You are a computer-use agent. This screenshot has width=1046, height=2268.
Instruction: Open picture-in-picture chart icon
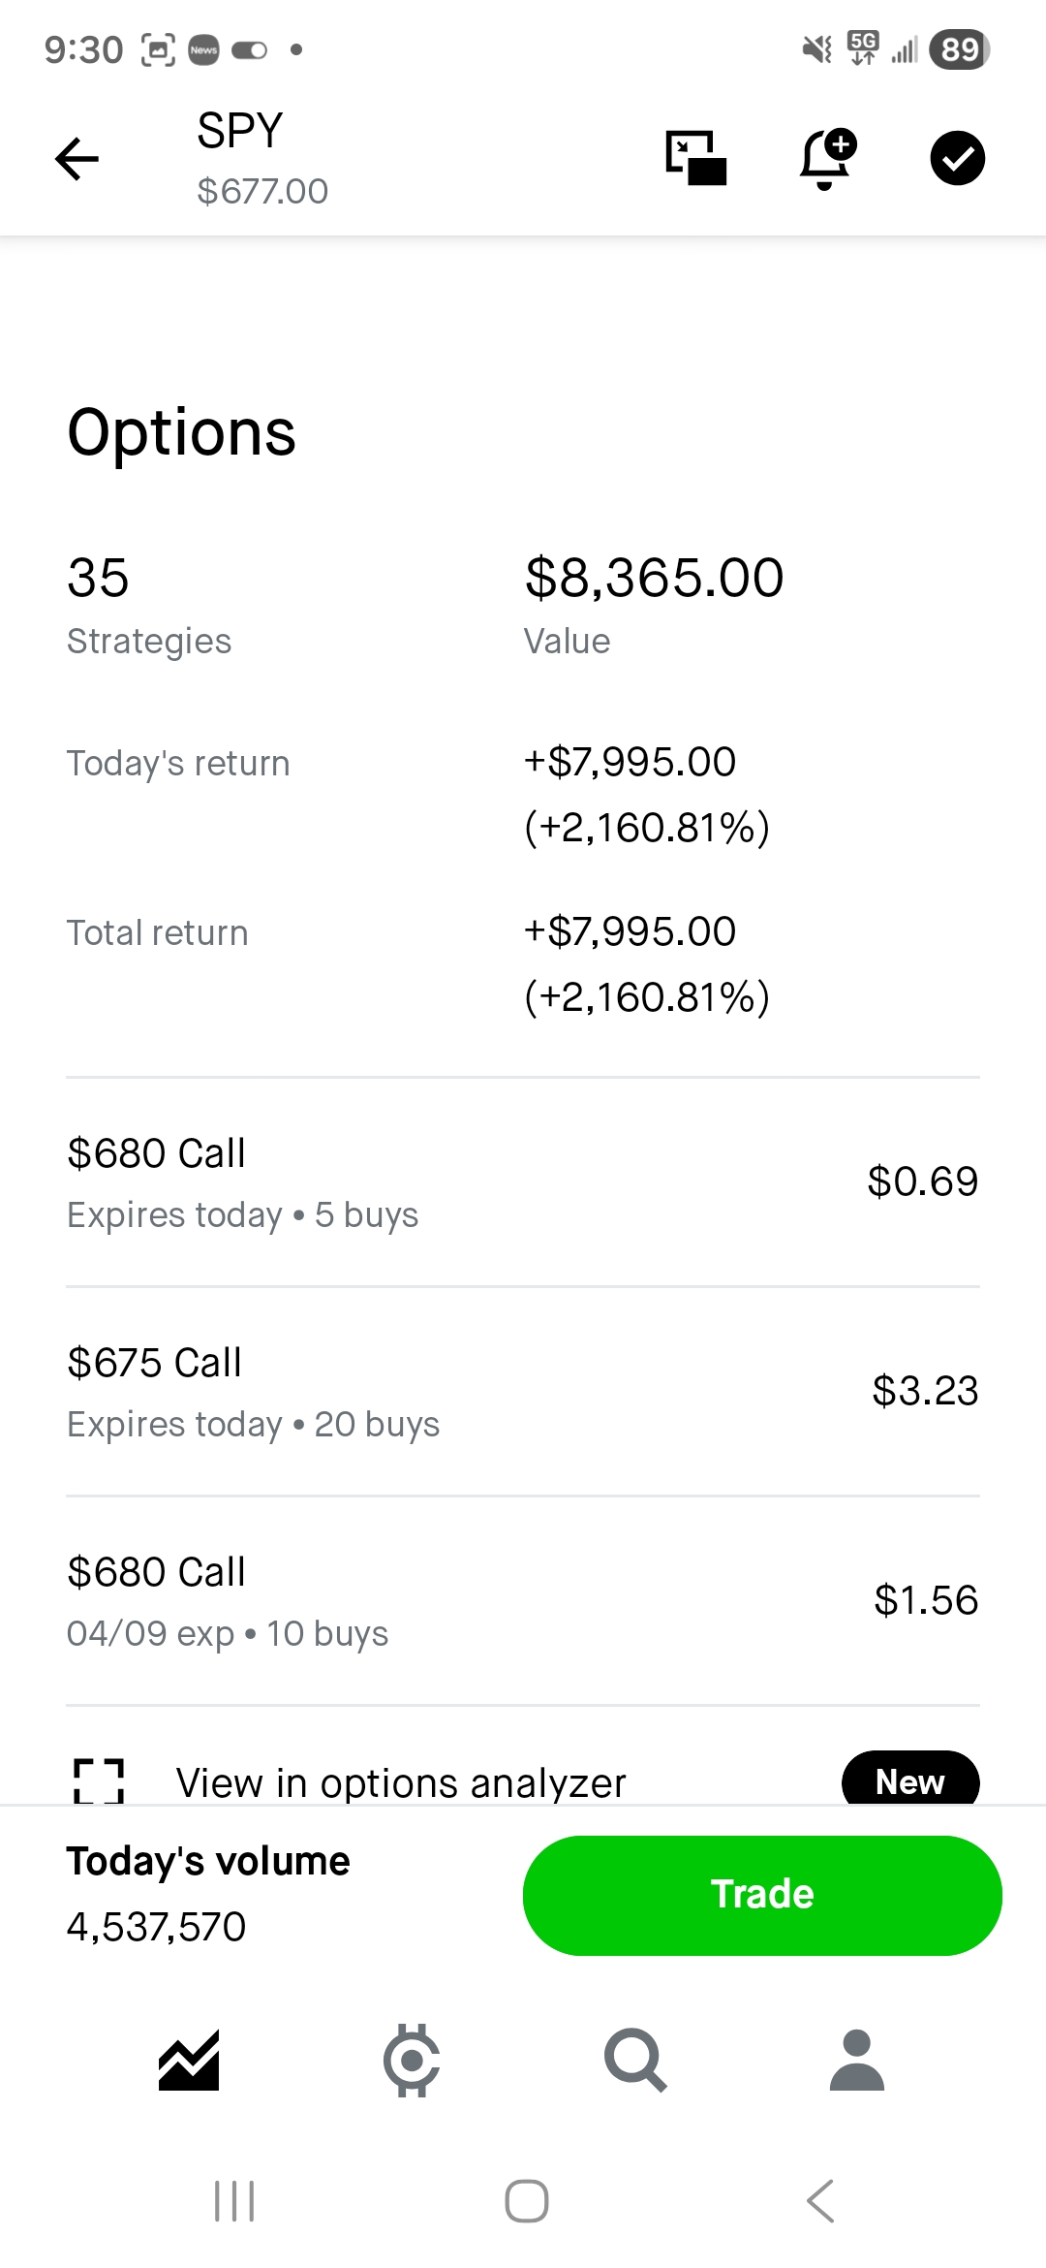[x=695, y=158]
